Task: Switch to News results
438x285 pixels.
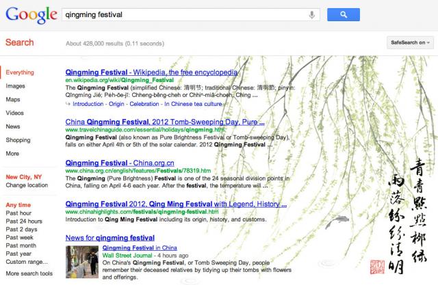Action: pos(13,126)
